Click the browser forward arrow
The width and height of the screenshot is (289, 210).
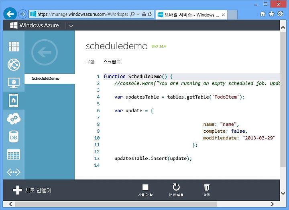(22, 14)
